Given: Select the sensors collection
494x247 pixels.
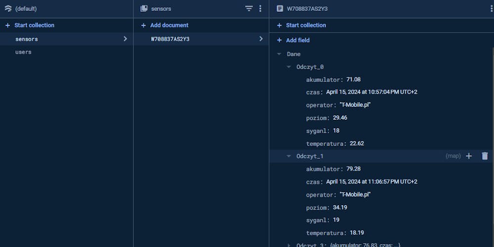Looking at the screenshot, I should (67, 39).
